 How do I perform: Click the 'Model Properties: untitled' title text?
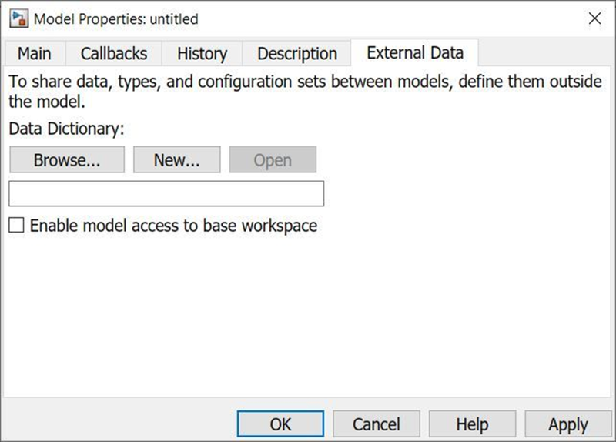116,18
